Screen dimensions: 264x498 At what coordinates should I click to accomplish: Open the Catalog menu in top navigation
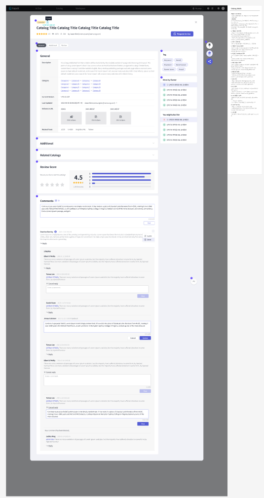coord(59,8)
